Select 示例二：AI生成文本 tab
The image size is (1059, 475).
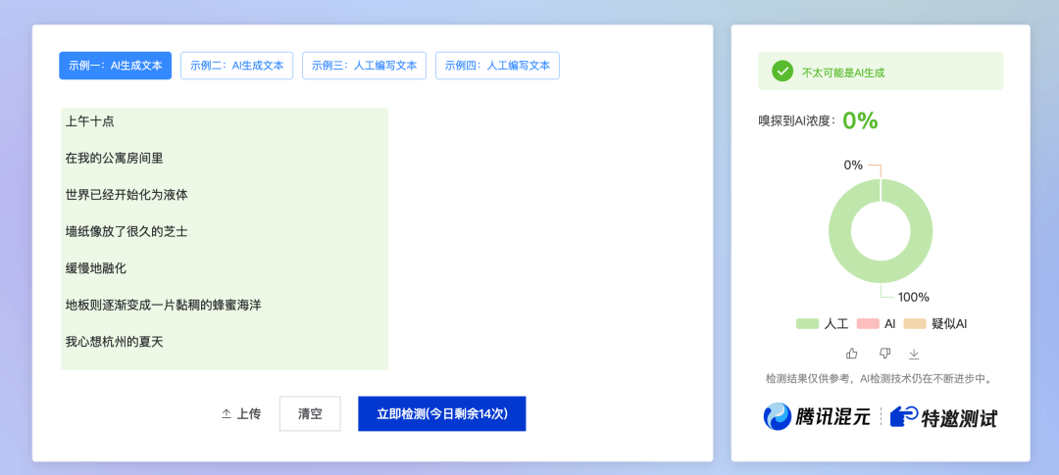pos(237,66)
